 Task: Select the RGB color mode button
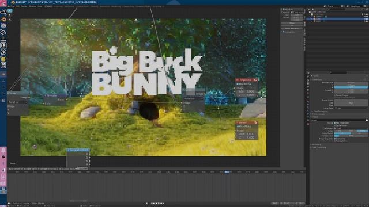351,131
